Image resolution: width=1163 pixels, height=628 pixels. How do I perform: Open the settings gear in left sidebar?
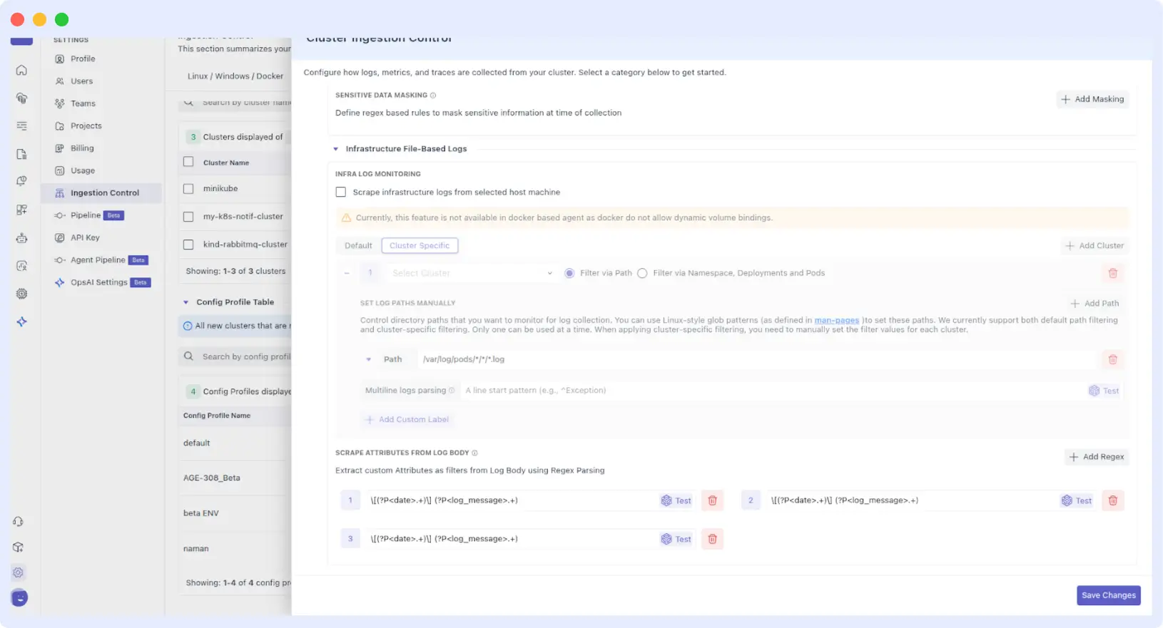tap(19, 572)
